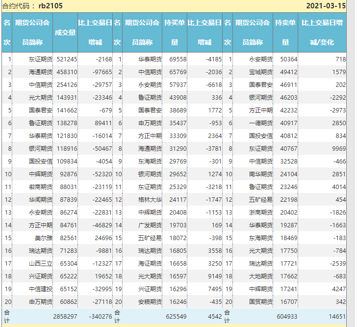Click 广发期货 in the buy positions list
This screenshot has height=327, width=357.
(x=150, y=225)
